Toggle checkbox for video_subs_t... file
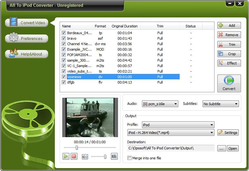Screen dimensions: 249x171 click(x=64, y=71)
